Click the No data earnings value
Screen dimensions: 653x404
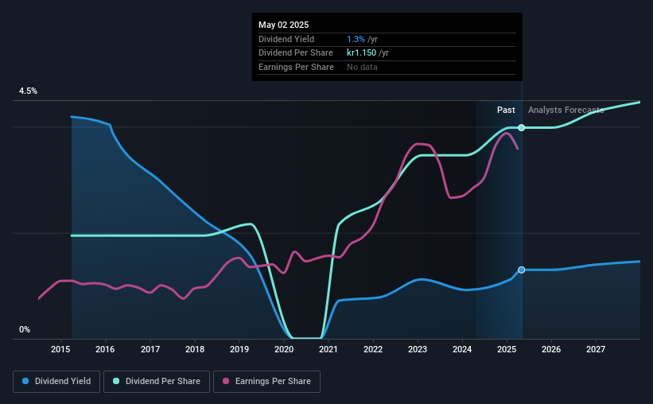363,67
